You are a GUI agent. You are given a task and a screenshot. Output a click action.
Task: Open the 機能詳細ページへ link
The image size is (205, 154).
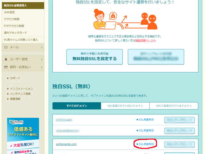click(x=145, y=41)
